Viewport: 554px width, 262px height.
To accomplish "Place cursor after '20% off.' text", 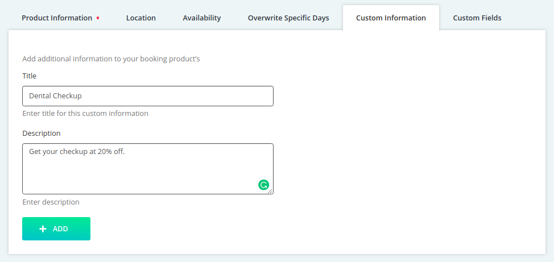I will click(126, 152).
